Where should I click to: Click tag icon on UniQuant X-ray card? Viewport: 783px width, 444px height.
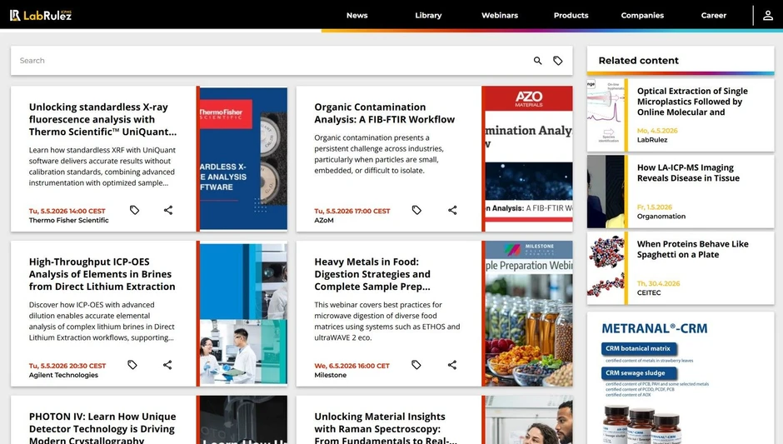(x=134, y=210)
